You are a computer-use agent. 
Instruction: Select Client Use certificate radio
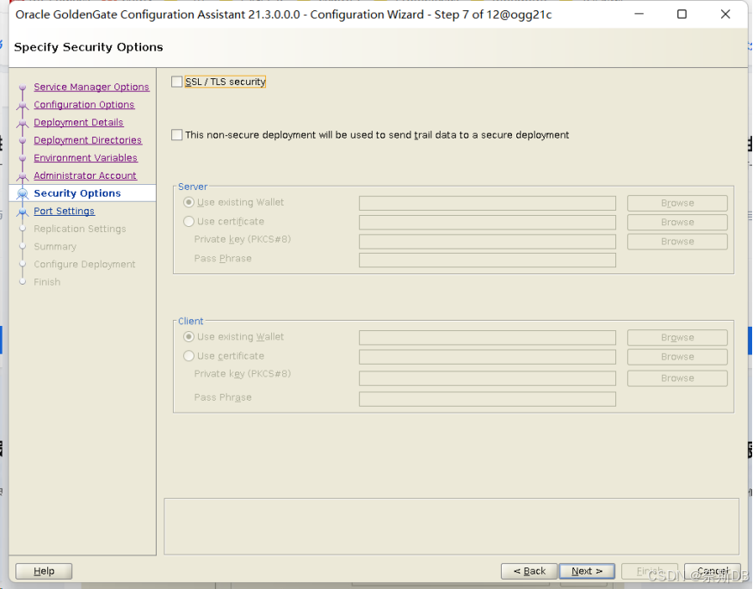pos(188,356)
